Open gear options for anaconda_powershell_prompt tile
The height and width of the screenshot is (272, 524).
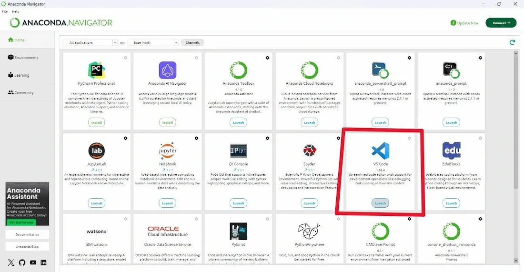click(409, 58)
